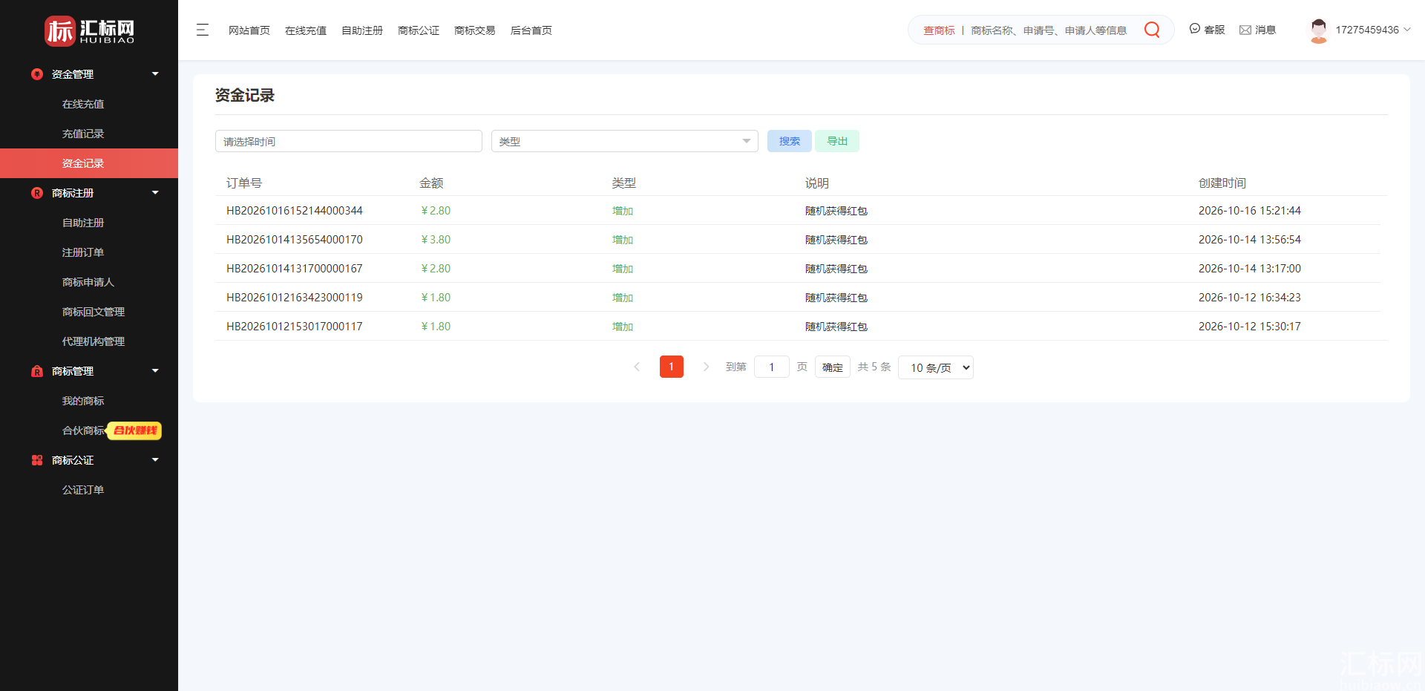The width and height of the screenshot is (1425, 691).
Task: Open the 10 条/页 page size dropdown
Action: click(x=936, y=367)
